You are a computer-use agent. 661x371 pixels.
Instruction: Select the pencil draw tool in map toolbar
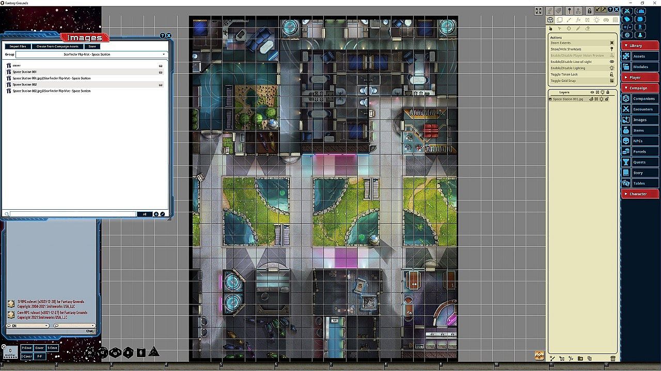578,29
